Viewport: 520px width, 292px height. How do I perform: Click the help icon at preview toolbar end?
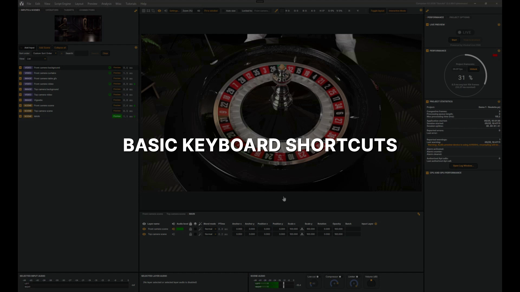pos(421,10)
